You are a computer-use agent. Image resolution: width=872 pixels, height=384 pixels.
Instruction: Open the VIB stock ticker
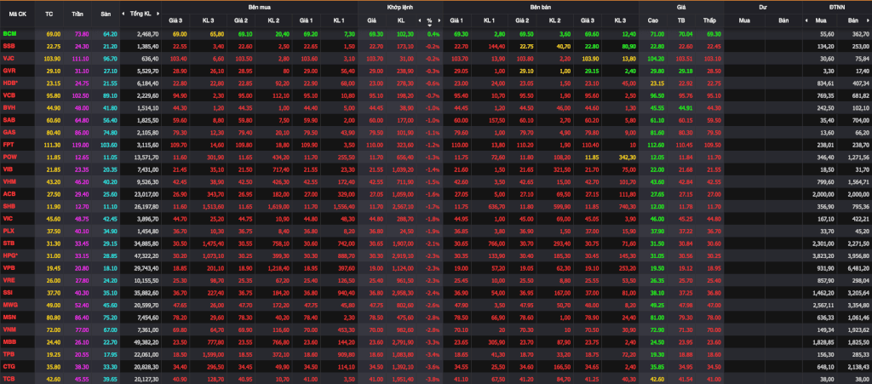click(x=9, y=169)
